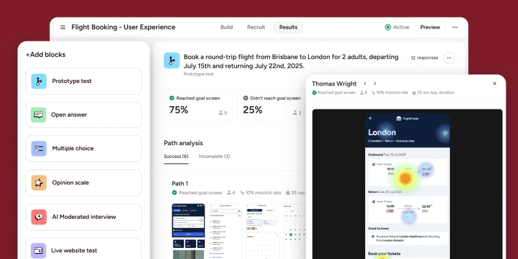Toggle the Active status indicator
Viewport: 518px width, 259px height.
click(397, 27)
